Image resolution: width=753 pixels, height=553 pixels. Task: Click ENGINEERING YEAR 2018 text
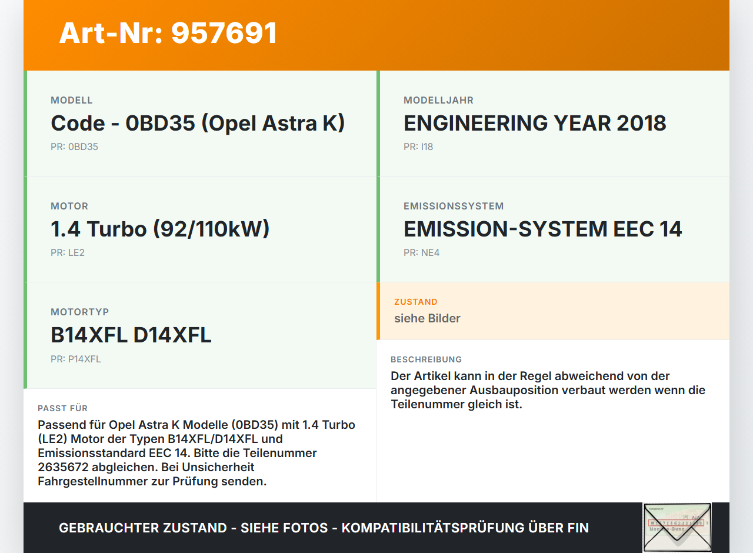[x=534, y=123]
